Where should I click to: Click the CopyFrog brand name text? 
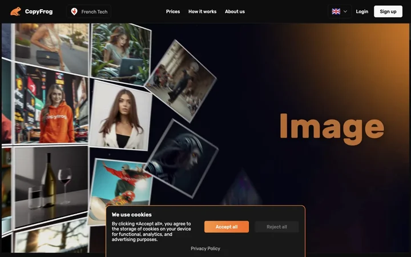click(39, 11)
